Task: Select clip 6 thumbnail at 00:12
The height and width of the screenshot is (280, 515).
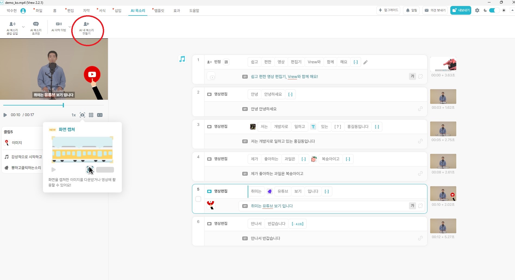Action: (x=443, y=226)
